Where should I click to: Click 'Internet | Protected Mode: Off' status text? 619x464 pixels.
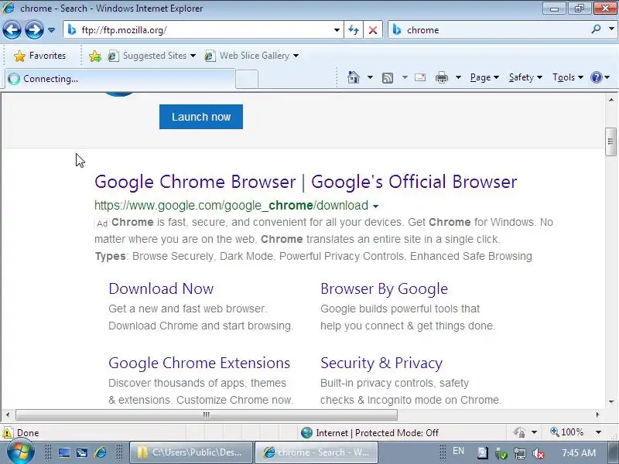coord(377,433)
